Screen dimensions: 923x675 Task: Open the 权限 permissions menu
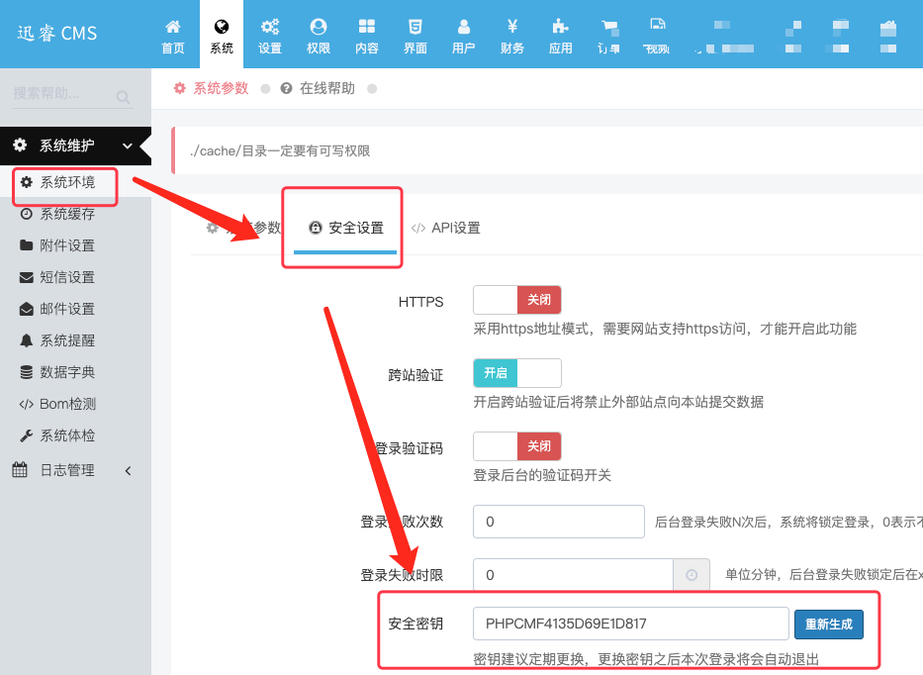(x=319, y=35)
